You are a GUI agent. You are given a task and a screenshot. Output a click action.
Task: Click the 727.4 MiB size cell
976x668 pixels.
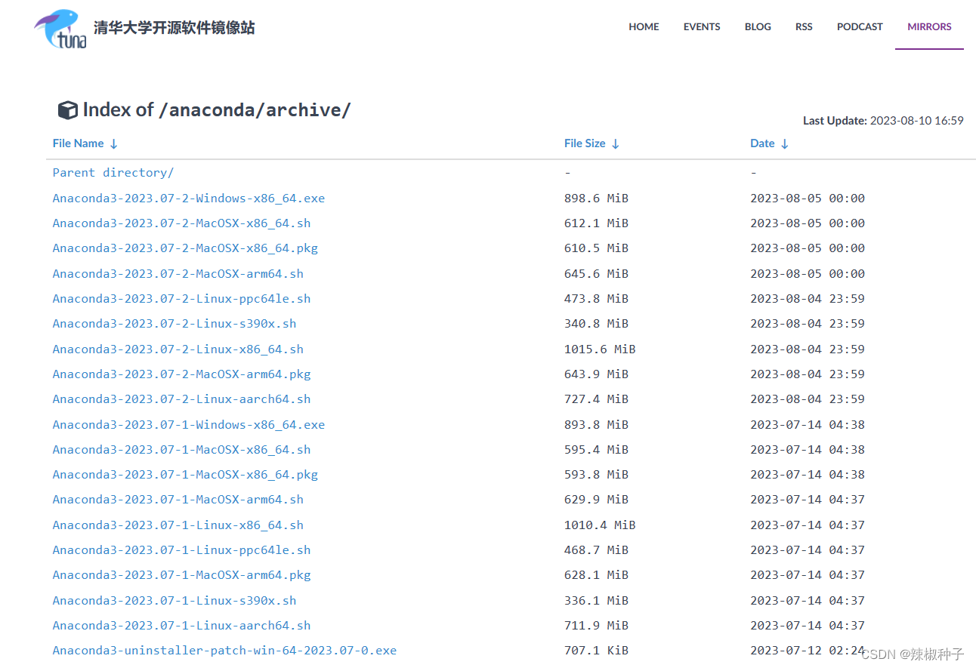[596, 399]
